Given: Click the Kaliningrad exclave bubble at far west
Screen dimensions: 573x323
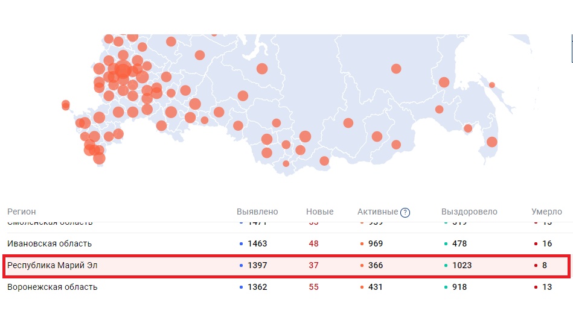Looking at the screenshot, I should click(x=66, y=105).
